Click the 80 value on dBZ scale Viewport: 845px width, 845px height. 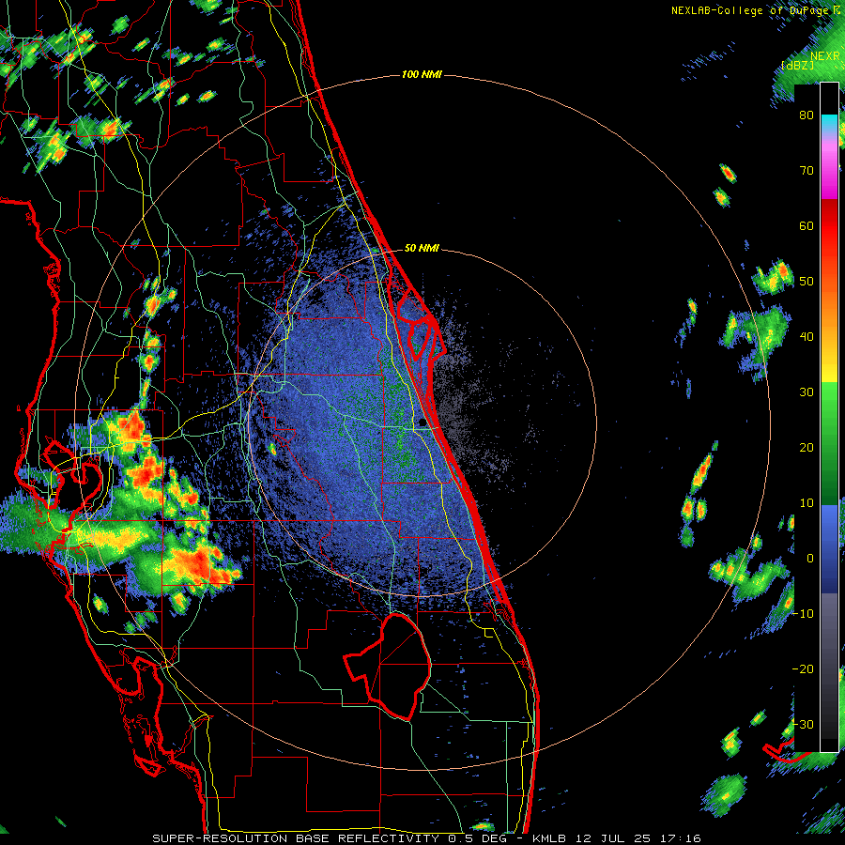pyautogui.click(x=807, y=115)
